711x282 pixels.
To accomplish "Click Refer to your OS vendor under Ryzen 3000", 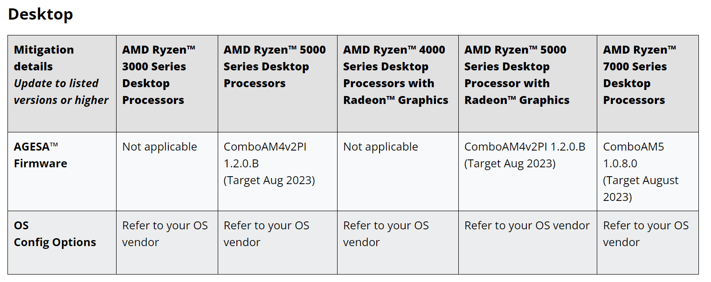I will pos(165,234).
